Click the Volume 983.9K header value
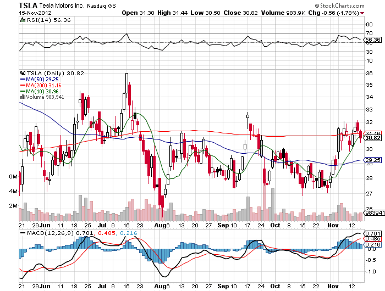 (x=283, y=13)
